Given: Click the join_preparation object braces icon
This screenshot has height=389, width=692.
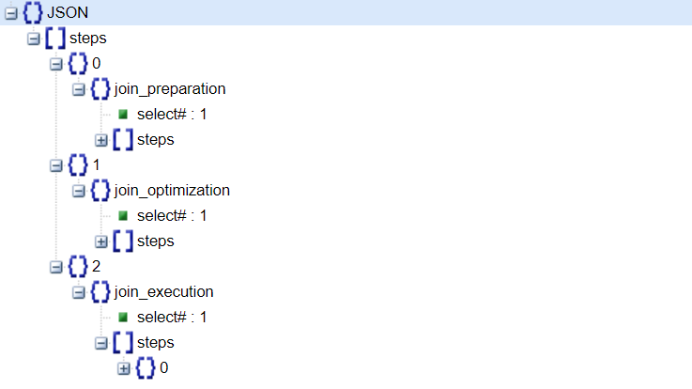Looking at the screenshot, I should (x=100, y=89).
